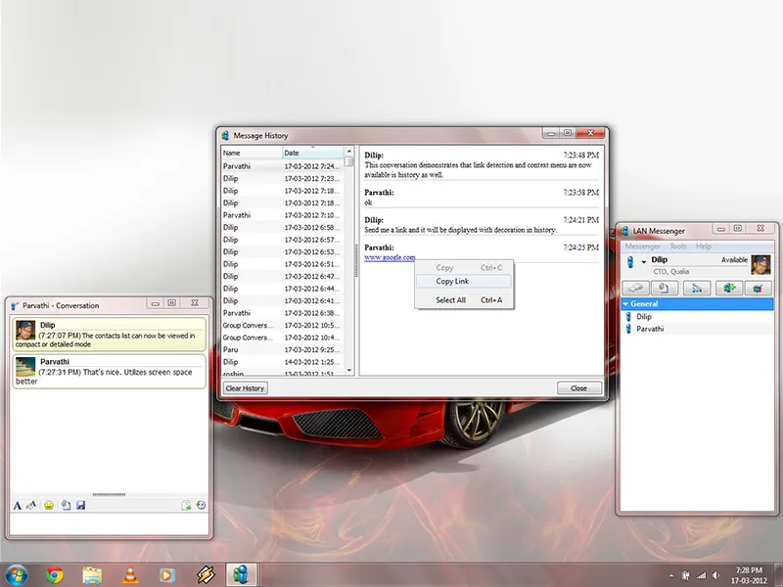The width and height of the screenshot is (783, 587).
Task: Click the add group icon in LAN Messenger
Action: [x=727, y=288]
